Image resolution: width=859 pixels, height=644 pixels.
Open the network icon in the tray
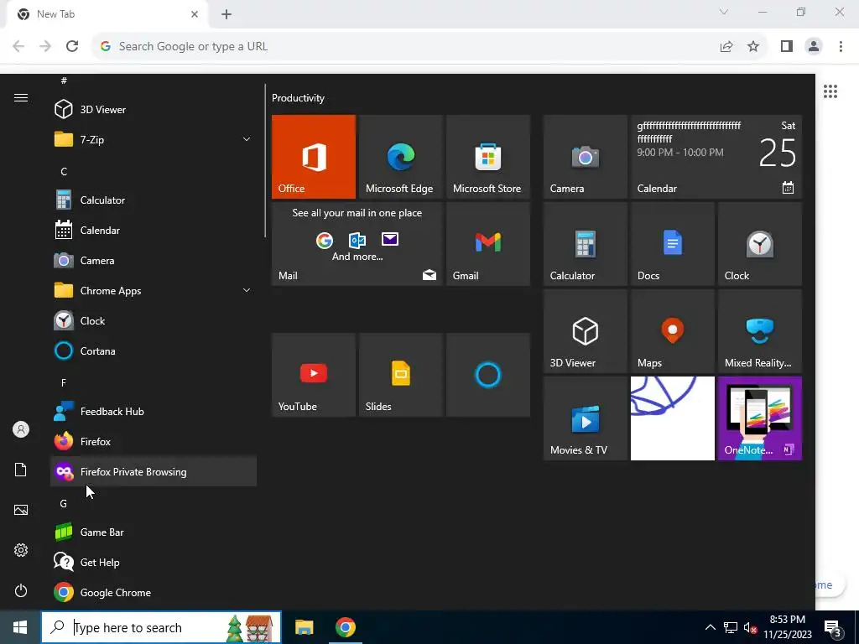coord(731,627)
